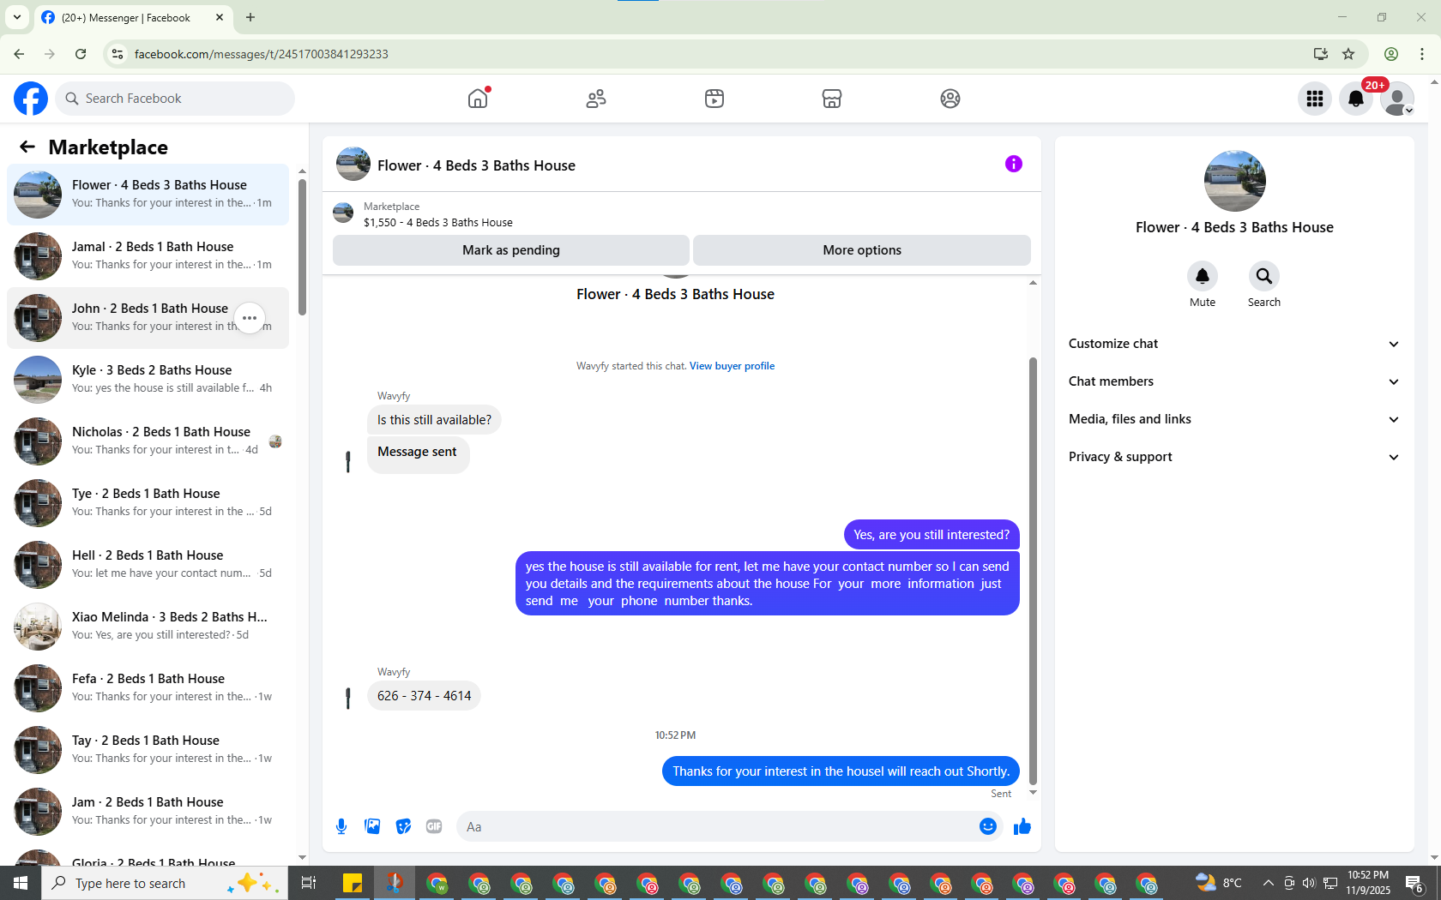Open the Reels video icon

[x=714, y=99]
